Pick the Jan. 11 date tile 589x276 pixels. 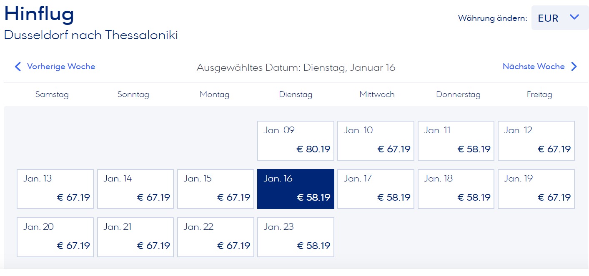tap(456, 141)
